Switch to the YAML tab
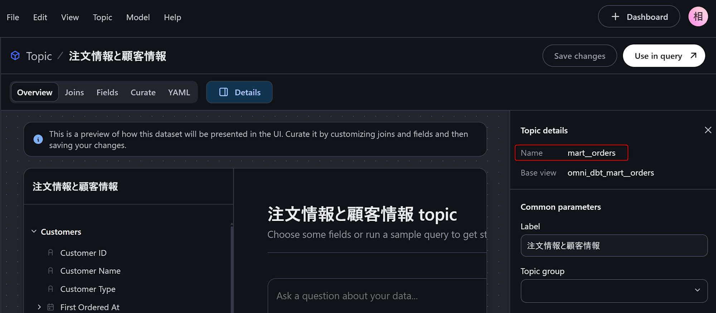The width and height of the screenshot is (716, 313). click(179, 92)
